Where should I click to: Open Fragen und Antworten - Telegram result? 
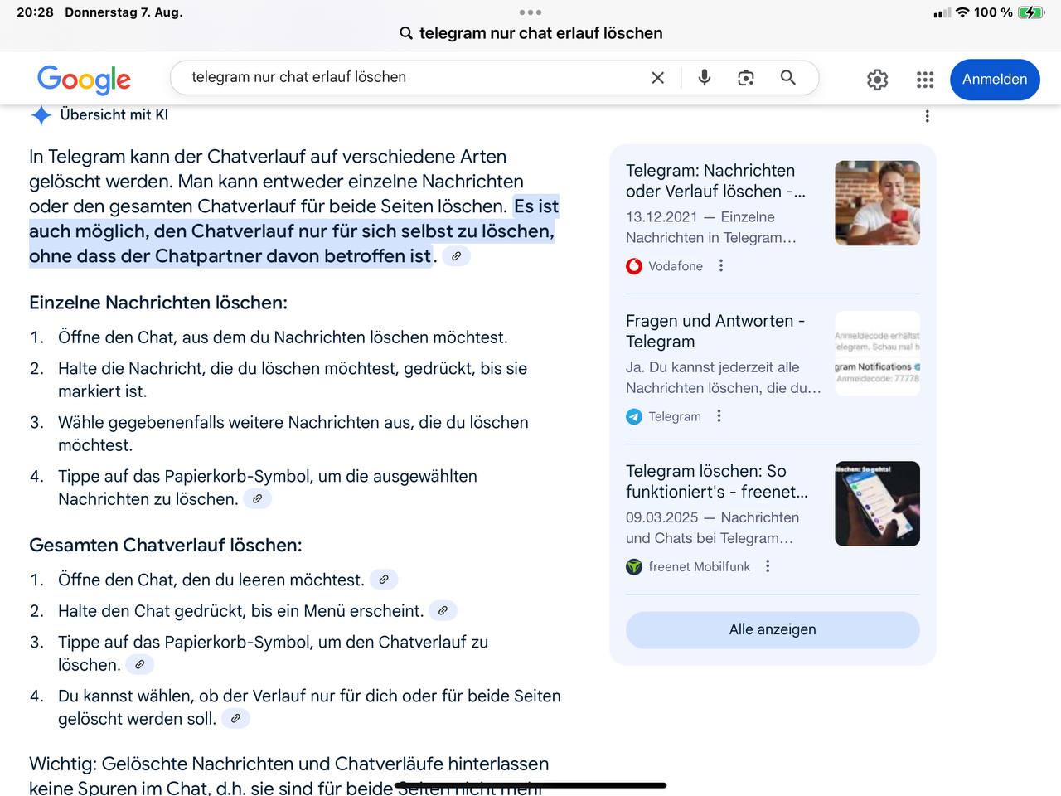(715, 331)
